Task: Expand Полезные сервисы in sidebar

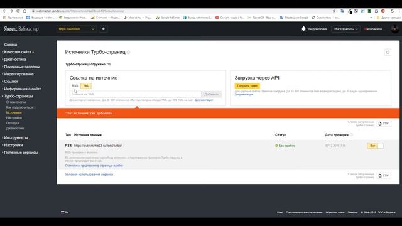Action: pyautogui.click(x=21, y=153)
